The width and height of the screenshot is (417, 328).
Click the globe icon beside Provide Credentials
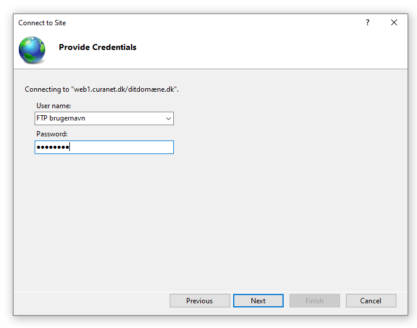click(x=32, y=50)
